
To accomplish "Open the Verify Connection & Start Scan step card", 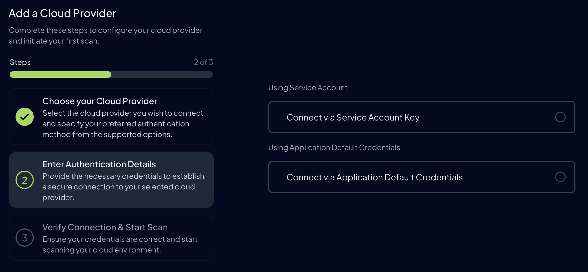I will tap(111, 238).
